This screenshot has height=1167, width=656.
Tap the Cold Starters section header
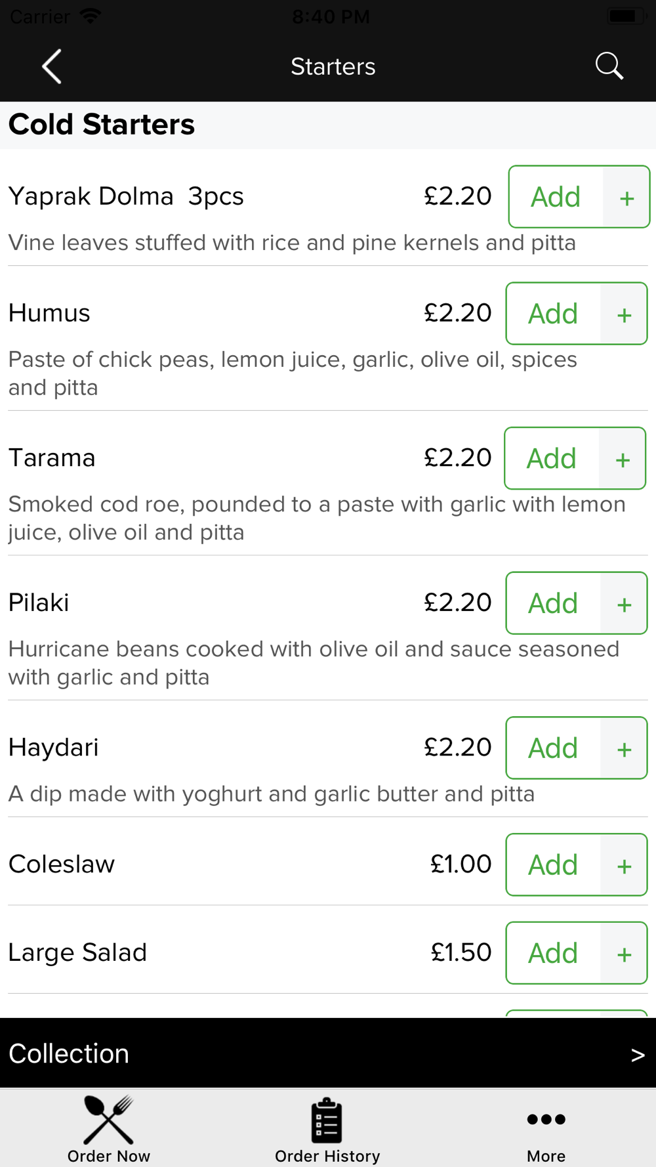tap(102, 125)
